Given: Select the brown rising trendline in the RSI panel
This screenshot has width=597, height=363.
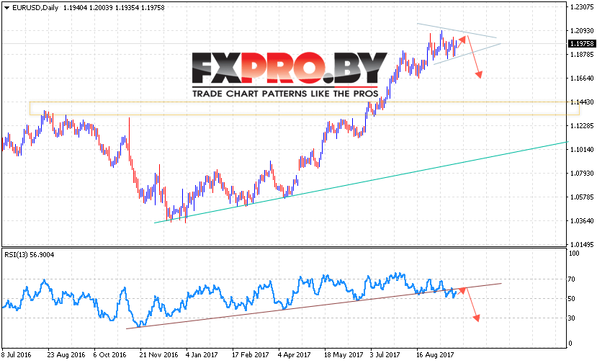Looking at the screenshot, I should point(314,306).
